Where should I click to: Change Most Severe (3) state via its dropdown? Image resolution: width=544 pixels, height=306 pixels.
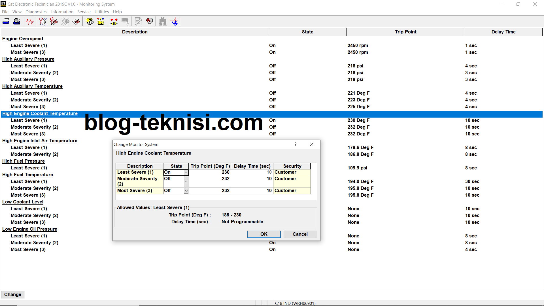click(186, 191)
